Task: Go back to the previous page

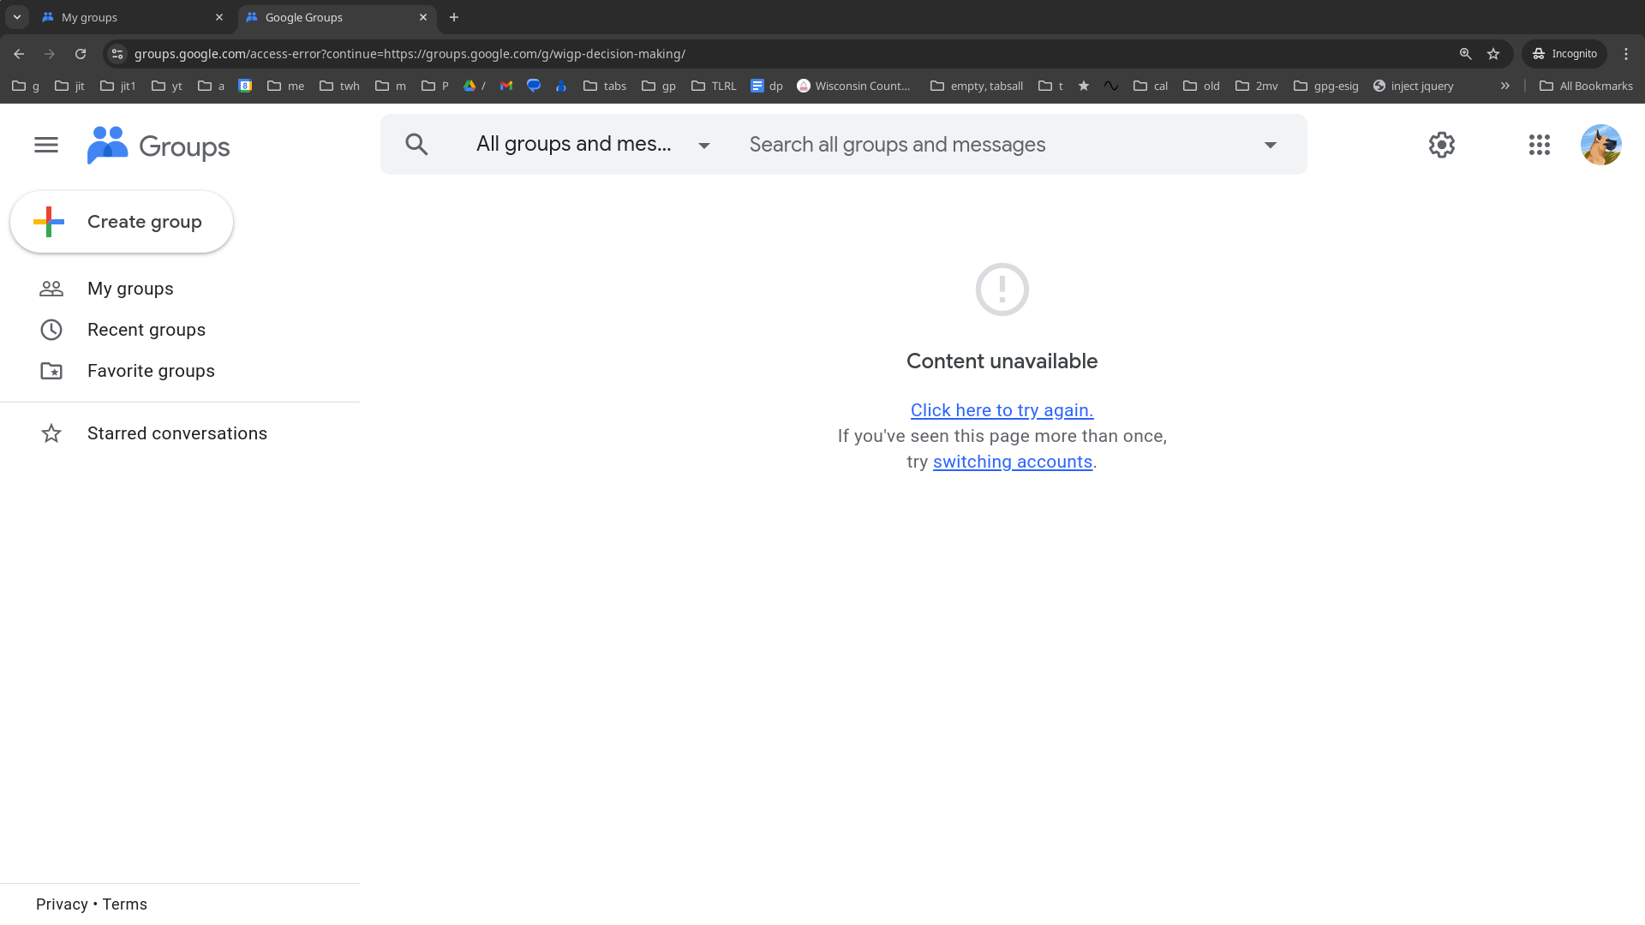Action: tap(19, 54)
